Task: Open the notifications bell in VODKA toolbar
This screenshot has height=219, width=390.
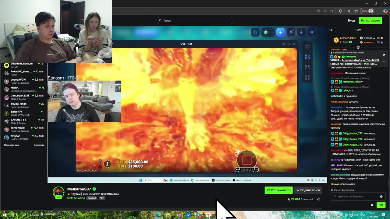Action: click(x=291, y=32)
